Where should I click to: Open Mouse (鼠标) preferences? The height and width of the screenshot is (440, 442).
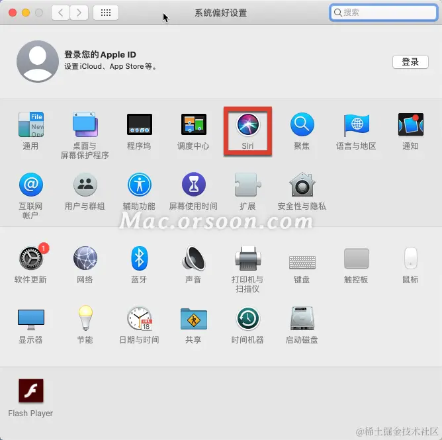pyautogui.click(x=410, y=258)
